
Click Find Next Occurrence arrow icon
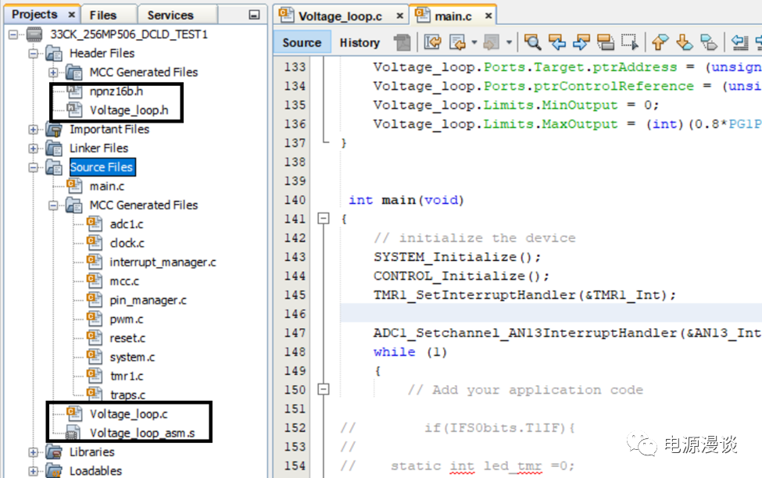click(581, 42)
